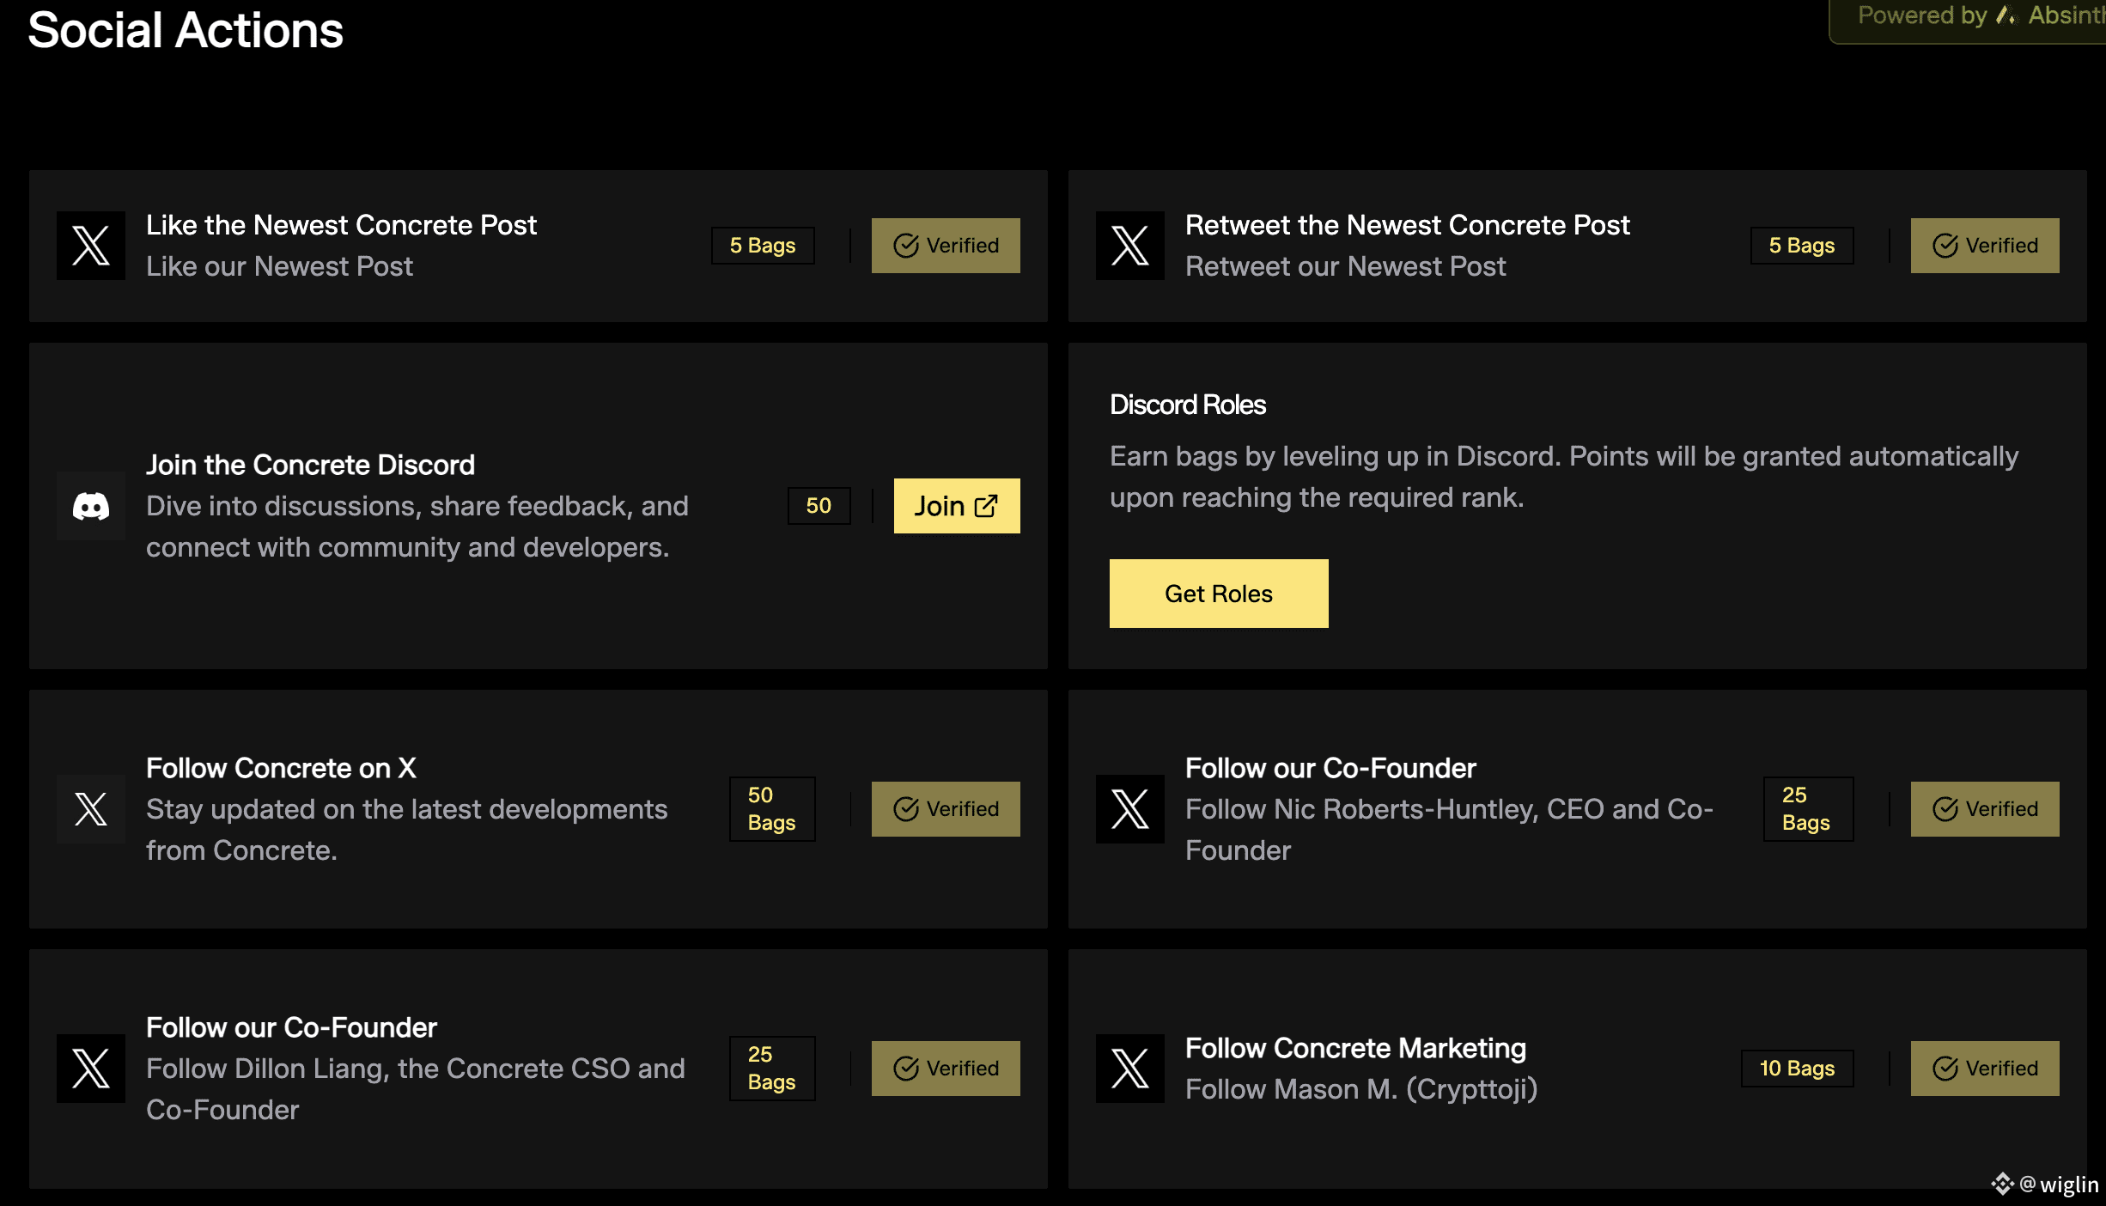Click the 10 Bags reward badge
Viewport: 2106px width, 1206px height.
point(1798,1069)
